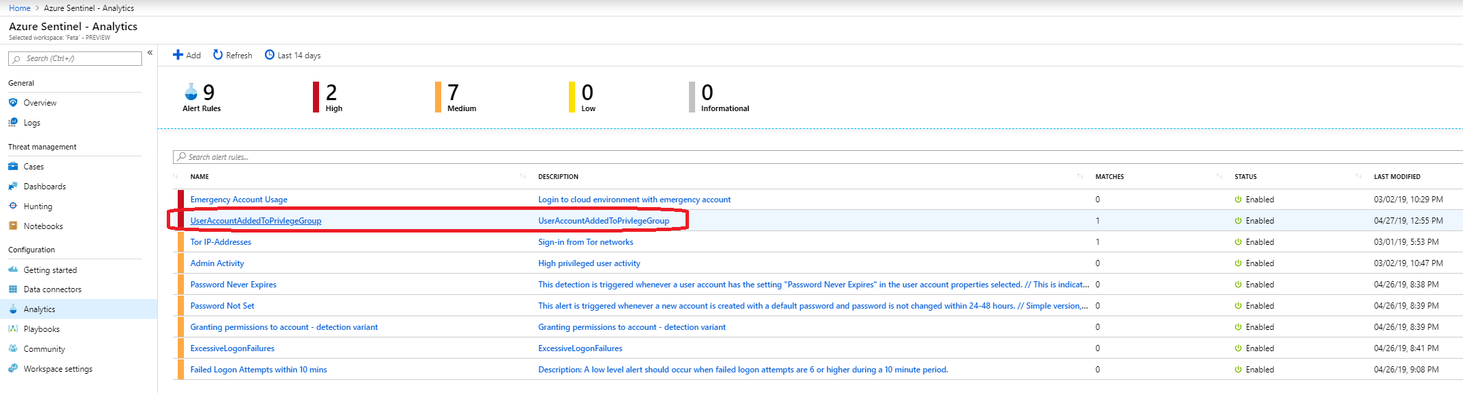Click Enabled power icon for ExcessiveLogonFailures row

(x=1239, y=348)
